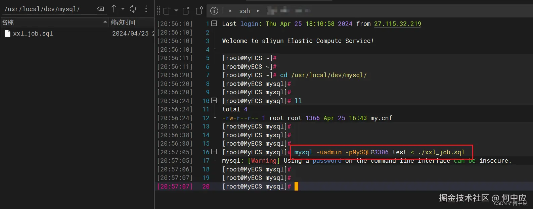Open the IP link 27.115.32.219
The height and width of the screenshot is (209, 533).
(x=398, y=24)
